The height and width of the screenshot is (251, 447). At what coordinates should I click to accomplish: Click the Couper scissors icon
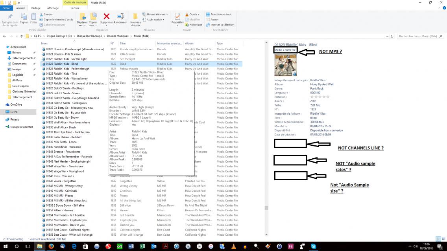coord(41,15)
